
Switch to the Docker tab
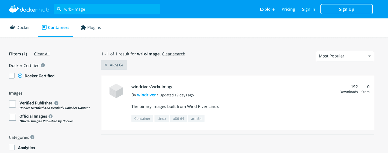[x=20, y=27]
